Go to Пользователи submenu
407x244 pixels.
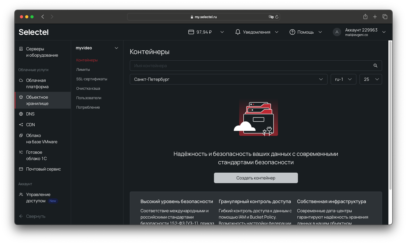(89, 98)
